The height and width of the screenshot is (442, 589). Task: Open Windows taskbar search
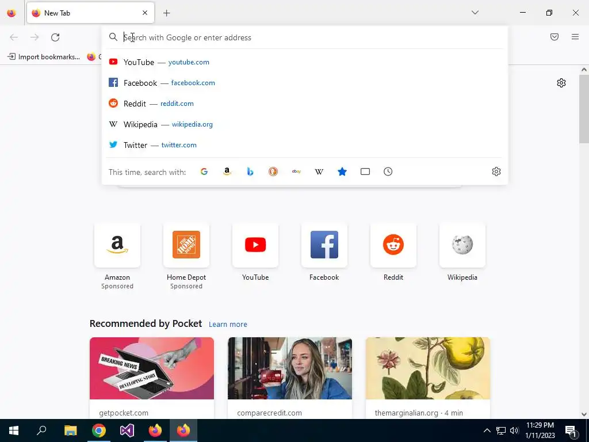(x=41, y=430)
